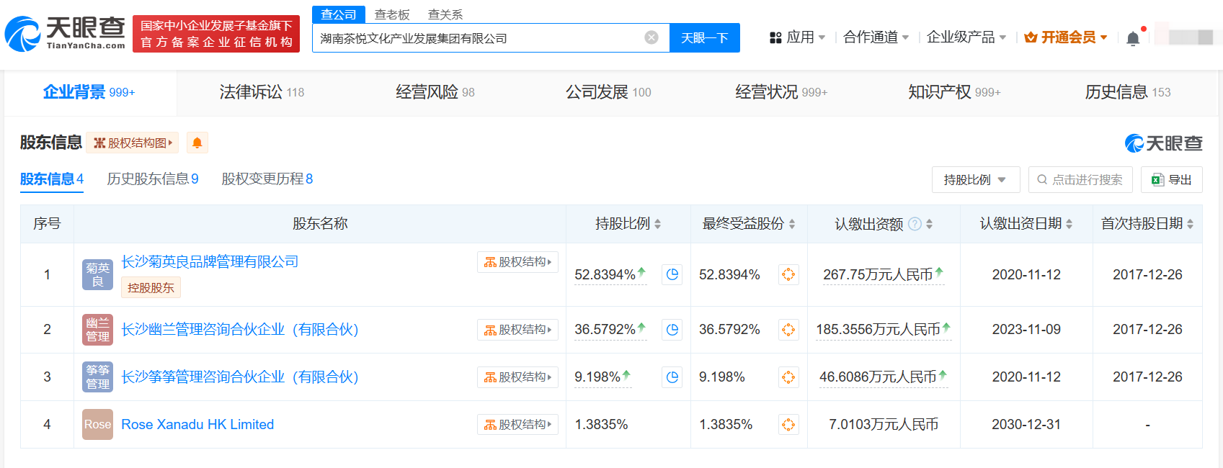The width and height of the screenshot is (1223, 468).
Task: Click beneficial share icon beside 52.8394%
Action: 788,274
